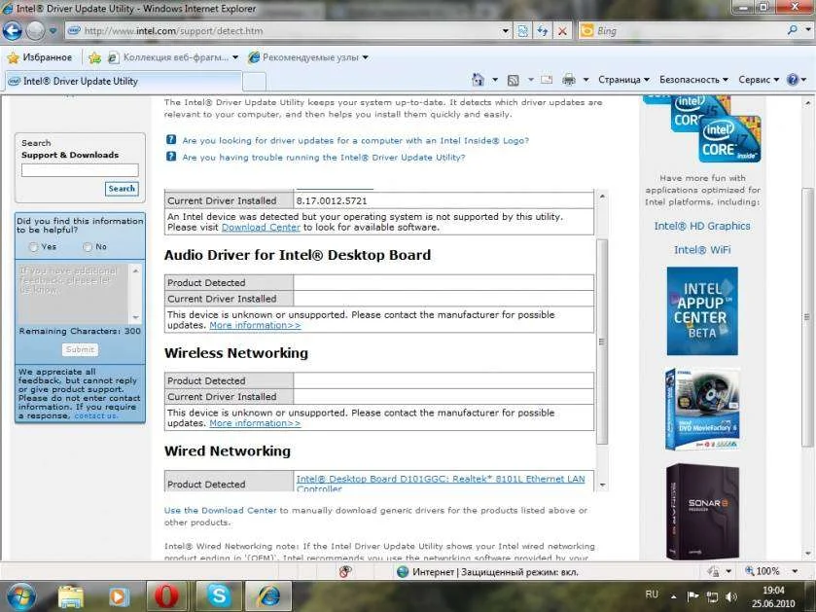Expand the search provider dropdown arrow

tap(808, 30)
